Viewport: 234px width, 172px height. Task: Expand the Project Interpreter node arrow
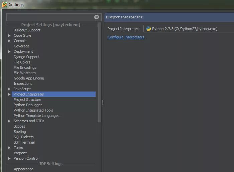pos(9,94)
